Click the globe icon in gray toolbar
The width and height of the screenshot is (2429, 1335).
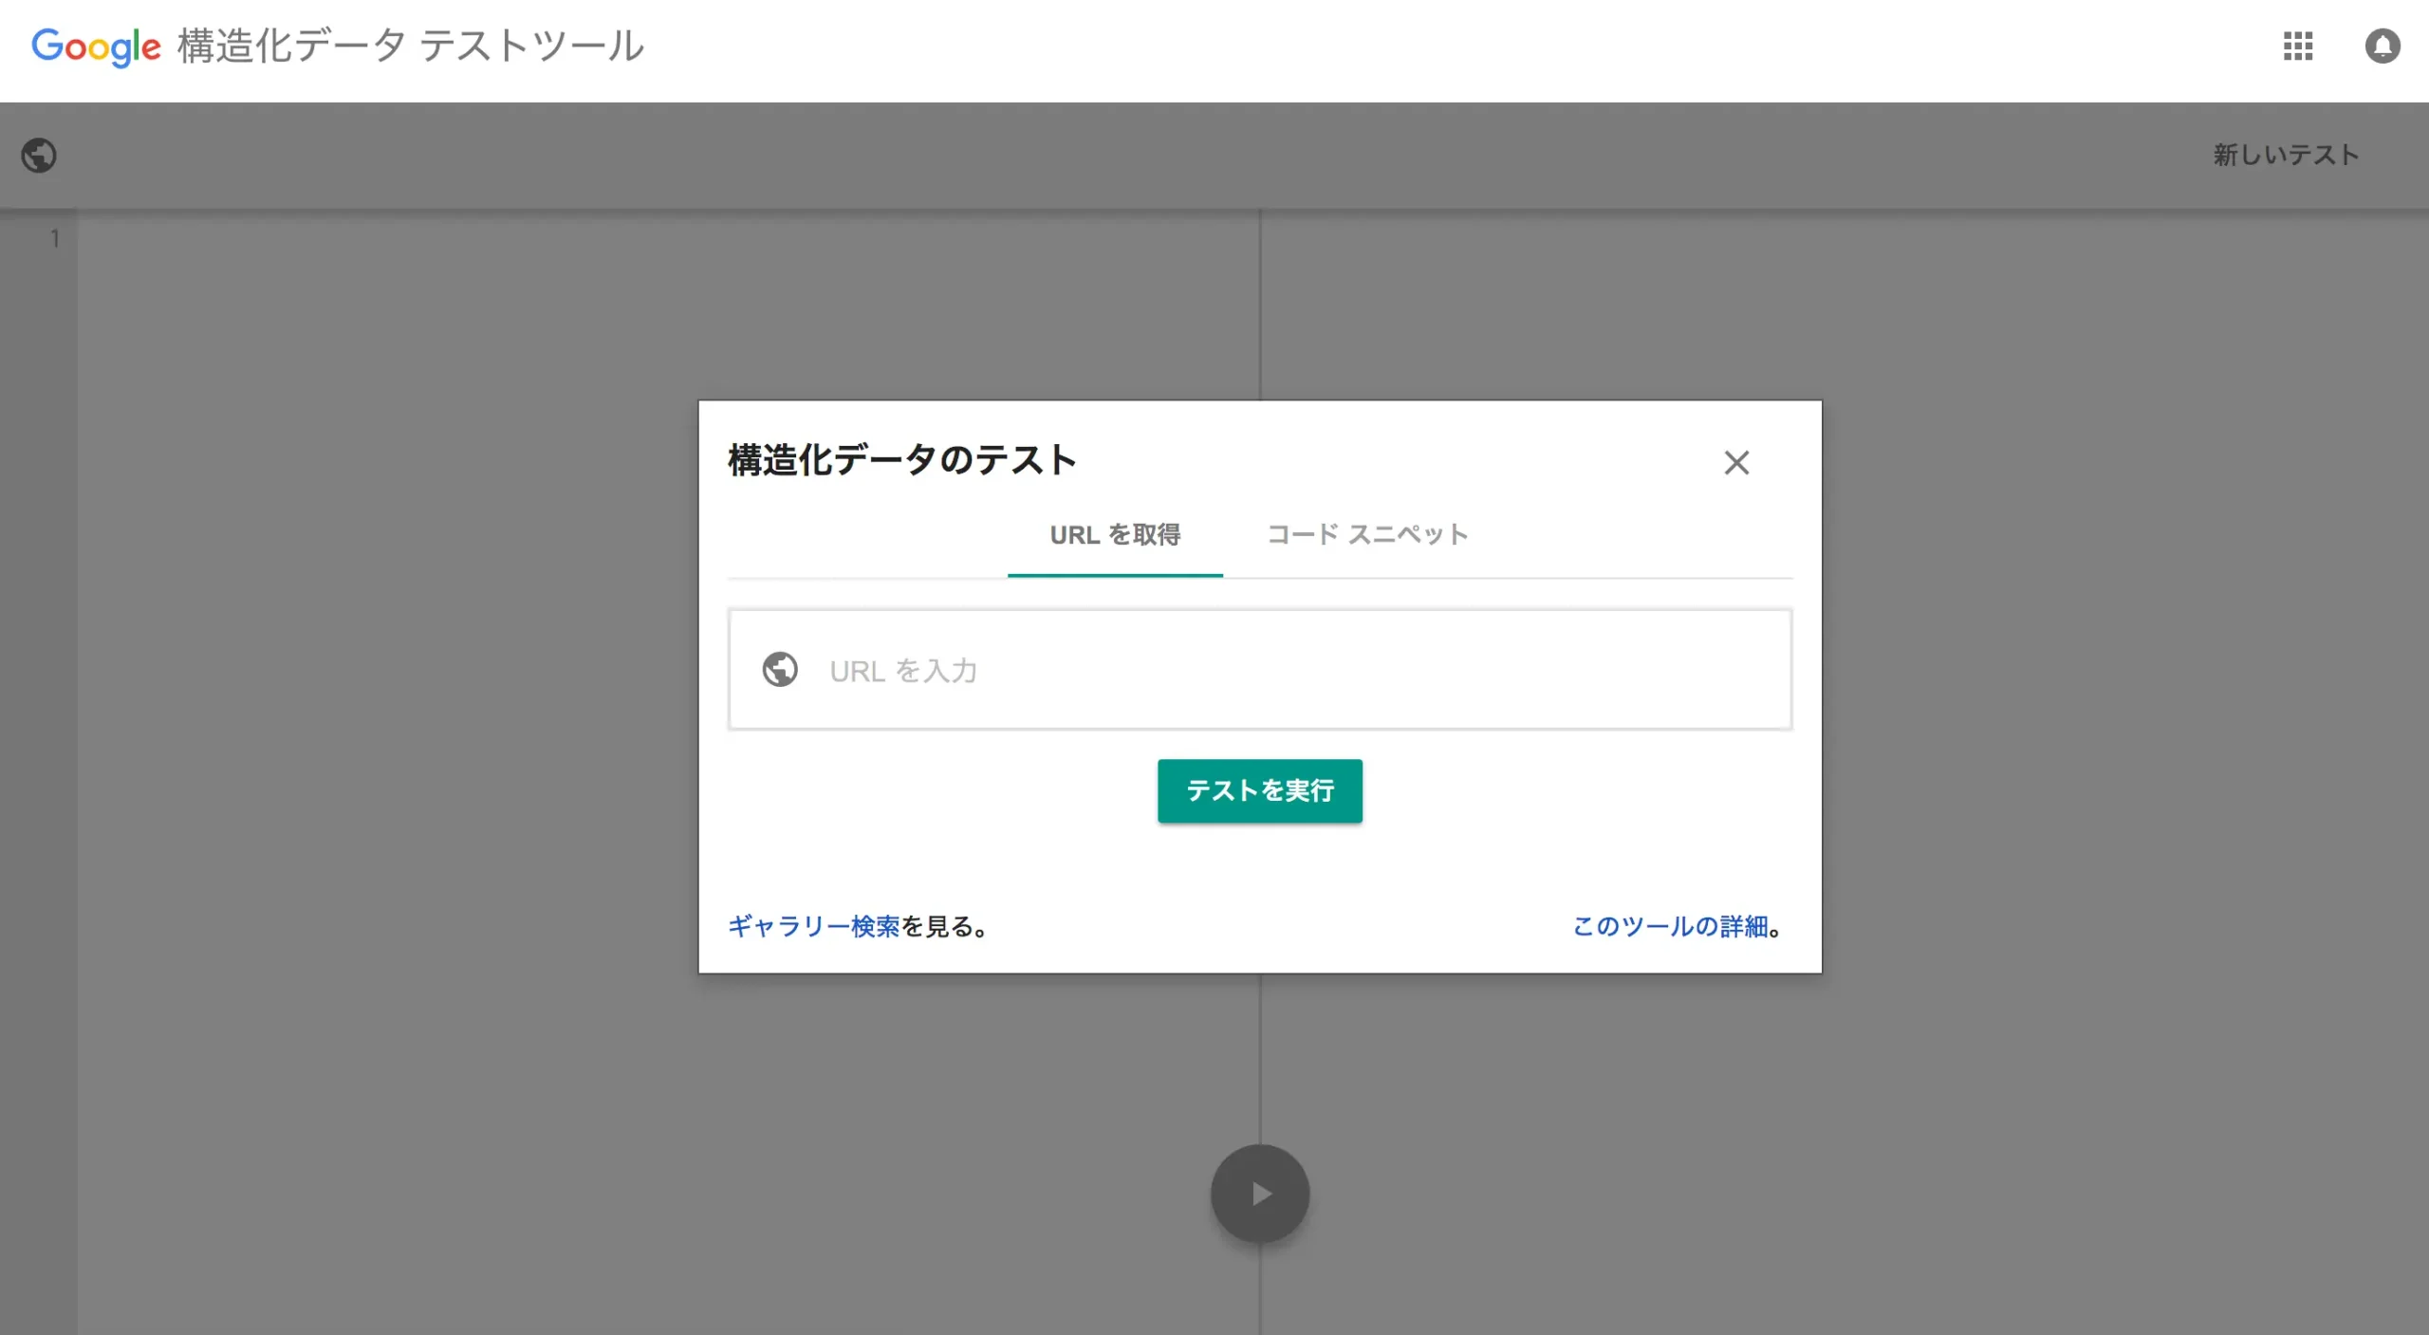click(39, 155)
